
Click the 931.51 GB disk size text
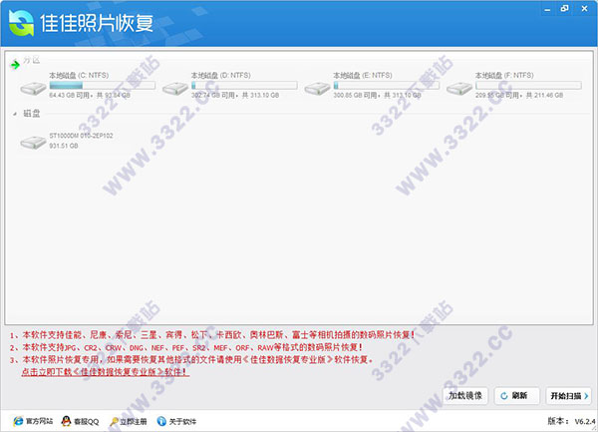coord(64,146)
